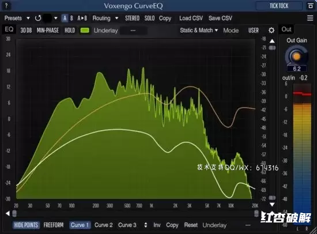The image size is (317, 234).
Task: Click the left frequency scrollbar handle
Action: point(14,213)
